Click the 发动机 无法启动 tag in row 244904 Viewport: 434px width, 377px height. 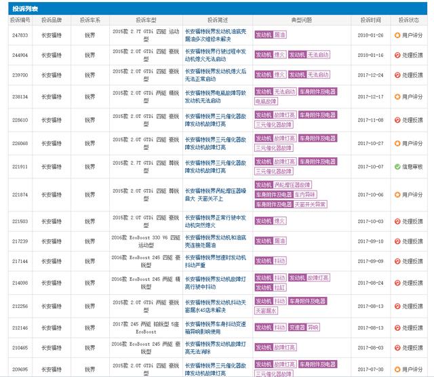click(309, 55)
